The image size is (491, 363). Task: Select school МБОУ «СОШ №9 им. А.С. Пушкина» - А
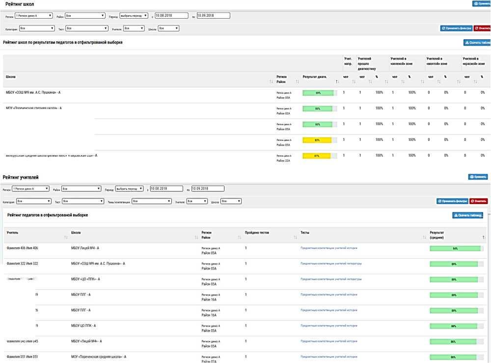click(33, 93)
